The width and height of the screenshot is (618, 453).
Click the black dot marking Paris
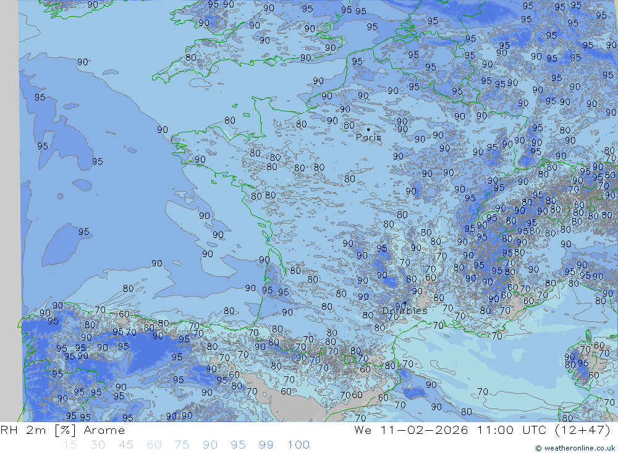click(x=368, y=129)
